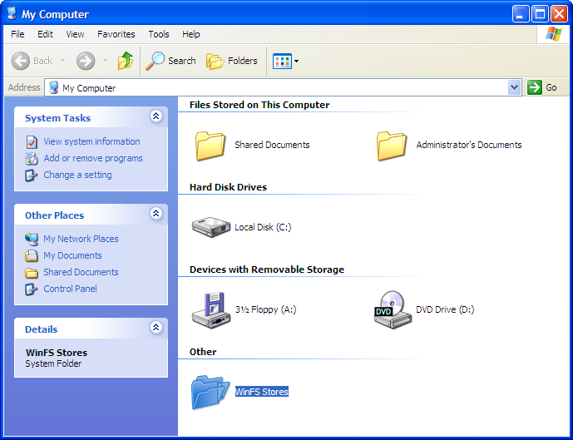Image resolution: width=573 pixels, height=440 pixels.
Task: Expand the Address bar dropdown
Action: (515, 87)
